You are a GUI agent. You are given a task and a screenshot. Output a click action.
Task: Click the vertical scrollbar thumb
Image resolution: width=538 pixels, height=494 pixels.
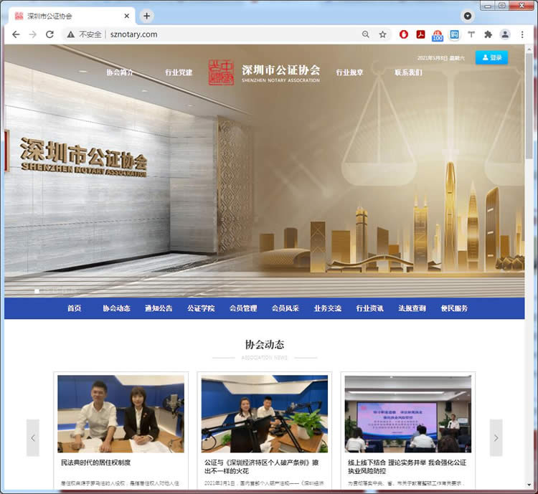coord(529,105)
